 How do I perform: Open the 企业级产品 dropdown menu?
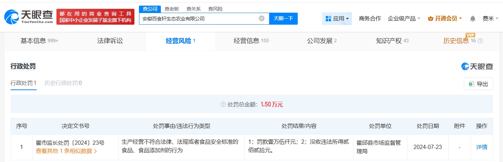[x=404, y=19]
